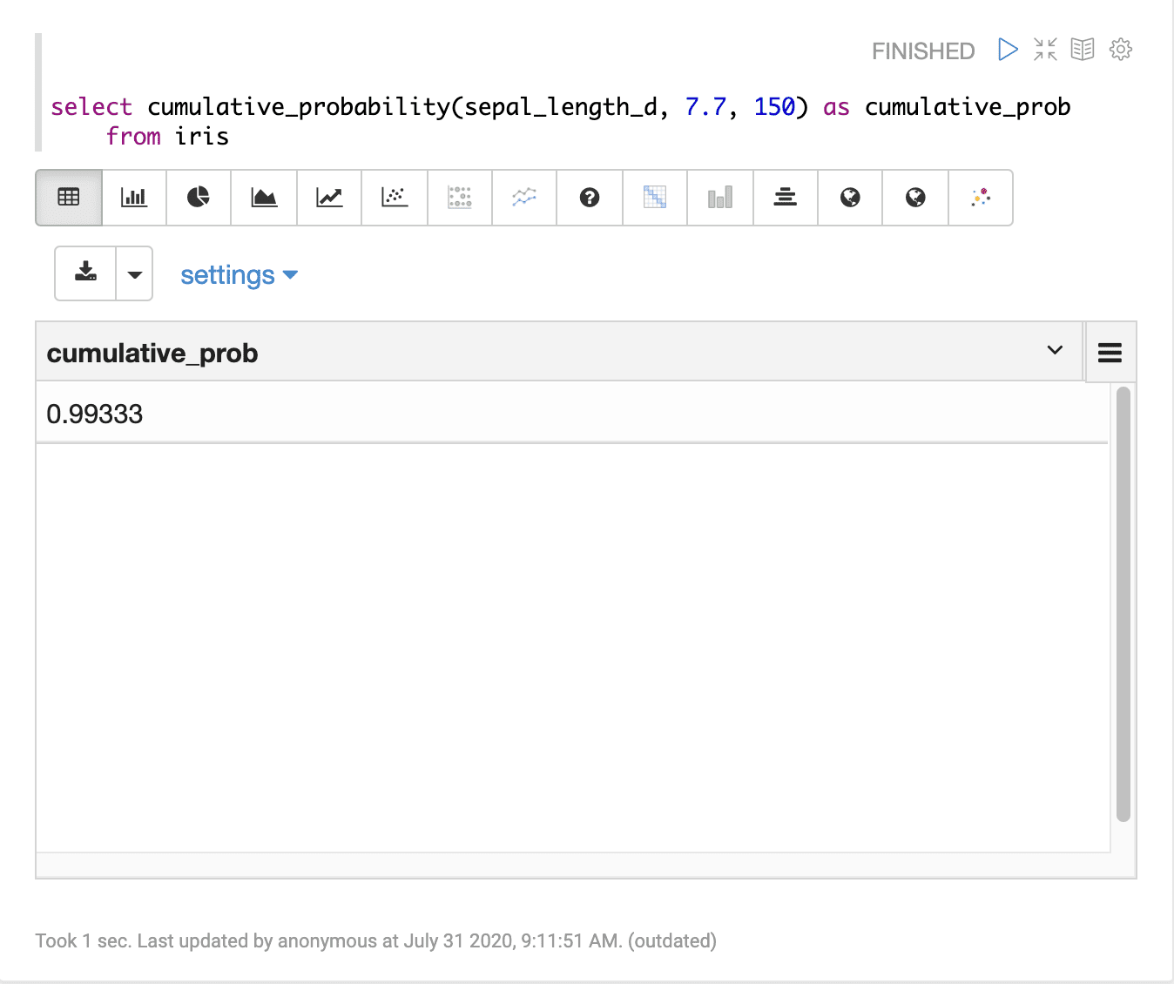Download the result data
The width and height of the screenshot is (1174, 984).
tap(85, 273)
